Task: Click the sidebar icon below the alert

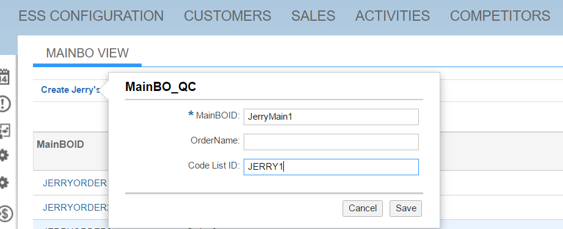Action: click(x=4, y=131)
